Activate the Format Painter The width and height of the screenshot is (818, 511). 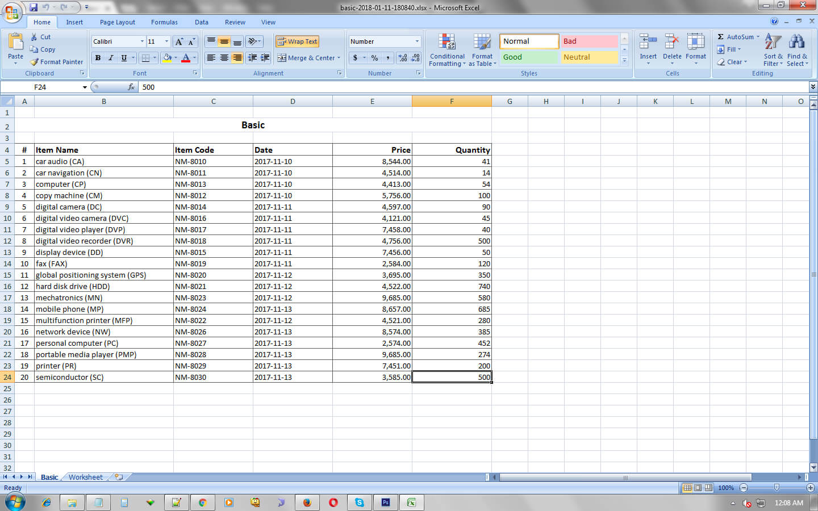click(57, 62)
